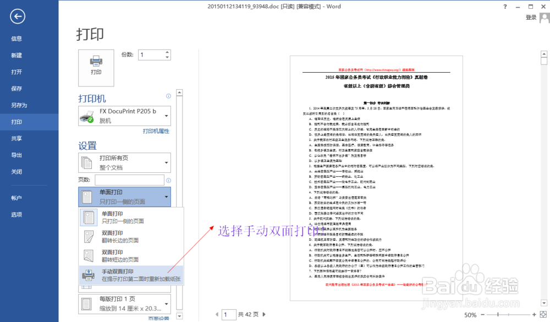
Task: Increase copies with the up stepper arrow
Action: tap(167, 52)
